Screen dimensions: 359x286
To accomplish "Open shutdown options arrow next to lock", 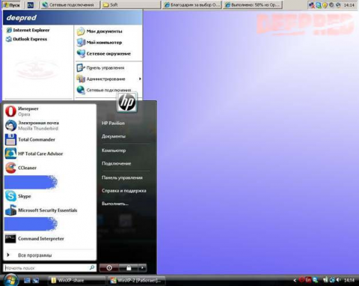I will [x=142, y=268].
